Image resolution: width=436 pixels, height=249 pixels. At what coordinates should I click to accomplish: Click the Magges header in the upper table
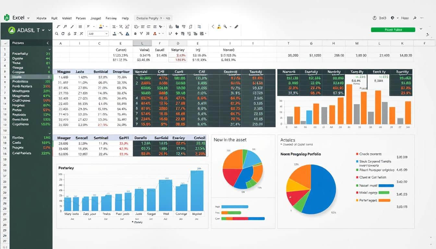point(64,72)
